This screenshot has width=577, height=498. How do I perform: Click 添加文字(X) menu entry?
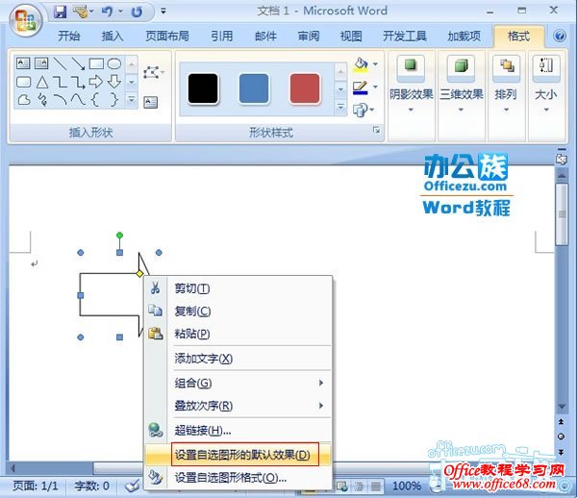pyautogui.click(x=238, y=359)
